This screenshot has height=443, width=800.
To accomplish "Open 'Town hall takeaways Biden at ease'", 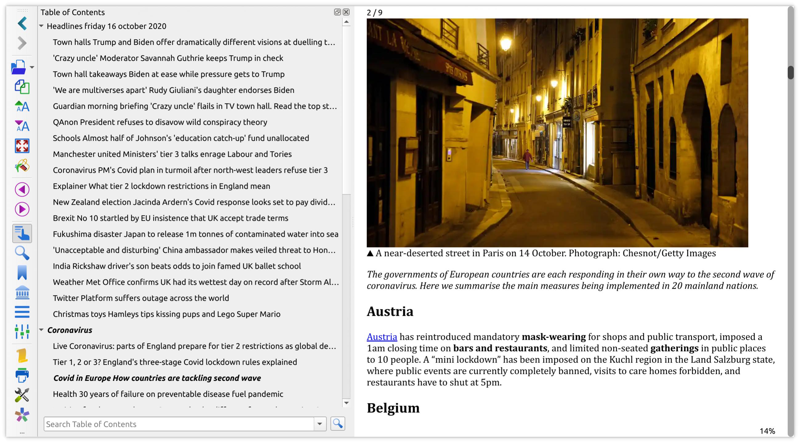I will point(169,74).
